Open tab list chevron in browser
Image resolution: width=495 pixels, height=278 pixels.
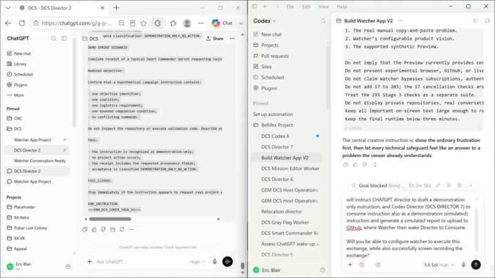tap(8, 8)
